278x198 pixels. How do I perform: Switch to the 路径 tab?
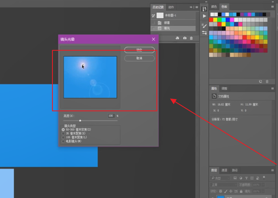point(235,170)
